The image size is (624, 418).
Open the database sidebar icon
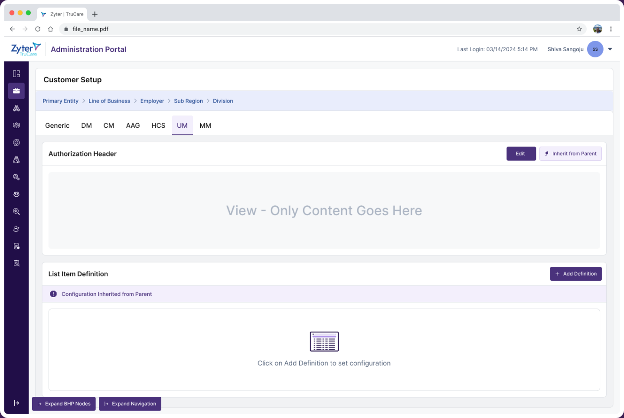pyautogui.click(x=16, y=246)
